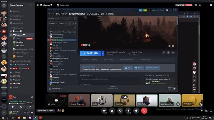Join the Euro Truck Simulator voice channel

point(21,61)
